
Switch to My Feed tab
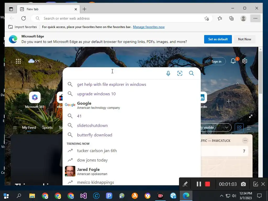click(29, 127)
